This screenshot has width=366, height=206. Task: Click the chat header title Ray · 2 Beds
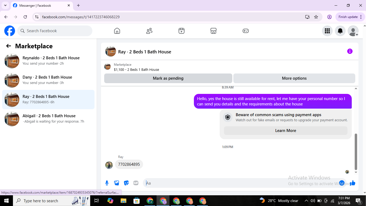tap(145, 52)
